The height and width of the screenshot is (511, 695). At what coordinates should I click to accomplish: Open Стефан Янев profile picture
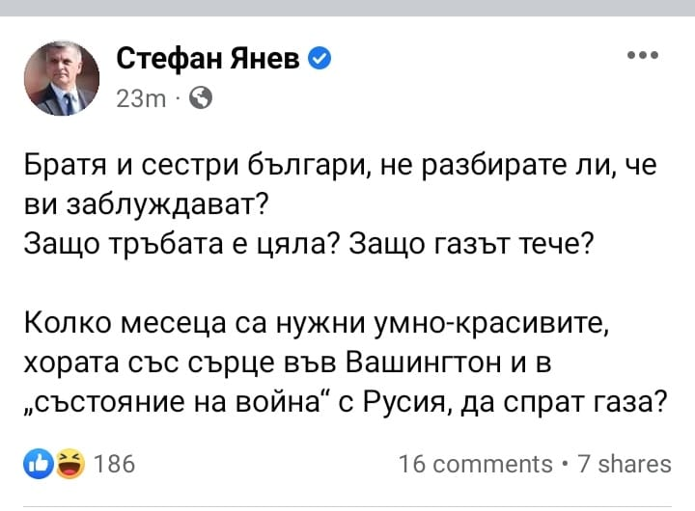pyautogui.click(x=61, y=78)
